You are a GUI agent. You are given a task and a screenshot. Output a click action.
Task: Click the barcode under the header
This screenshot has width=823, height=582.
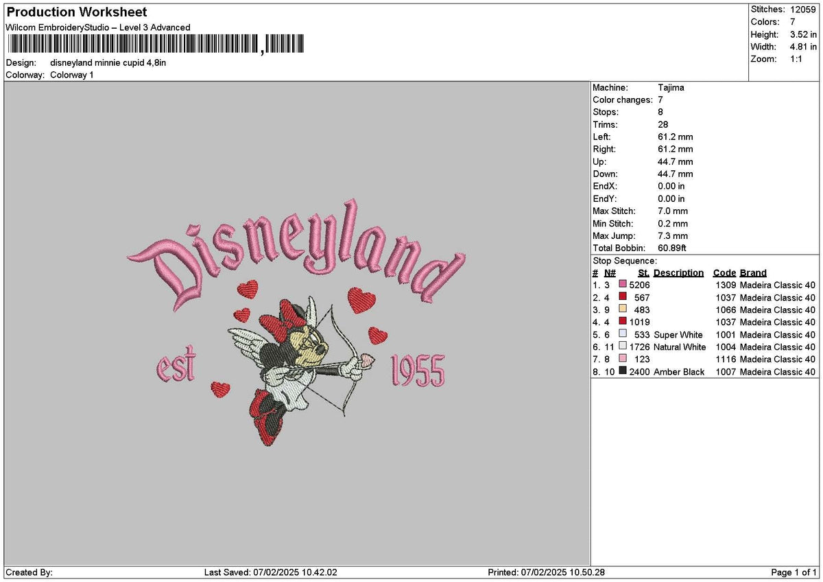[x=155, y=45]
